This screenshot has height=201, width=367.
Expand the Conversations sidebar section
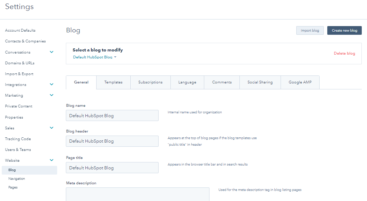[x=52, y=52]
